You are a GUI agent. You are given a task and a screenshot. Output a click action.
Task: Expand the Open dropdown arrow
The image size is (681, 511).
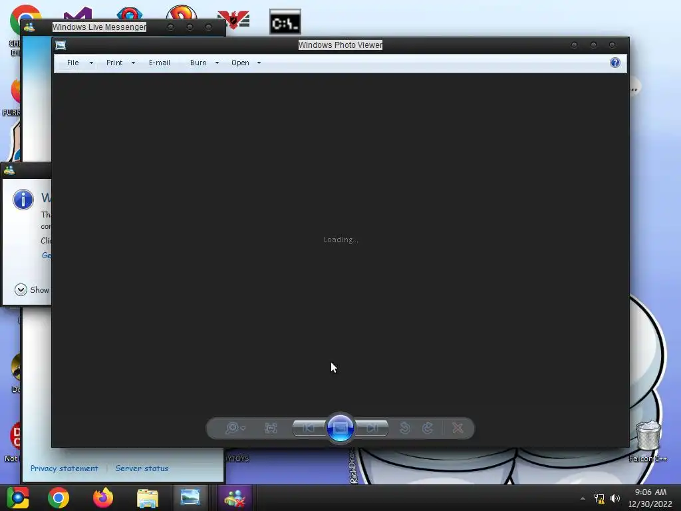coord(259,63)
